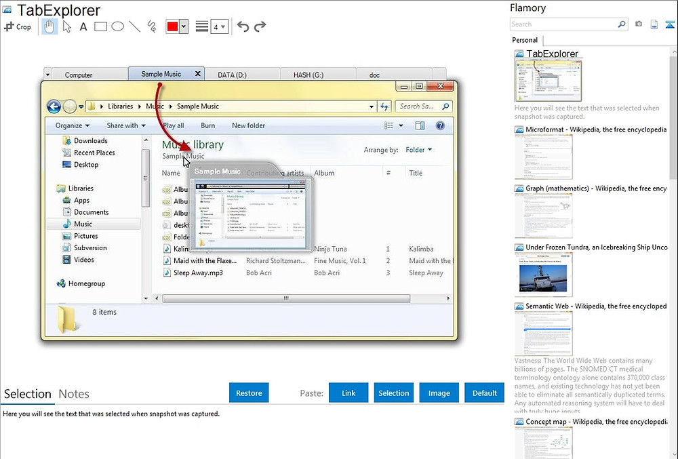Click the Paste Default button

coord(484,393)
